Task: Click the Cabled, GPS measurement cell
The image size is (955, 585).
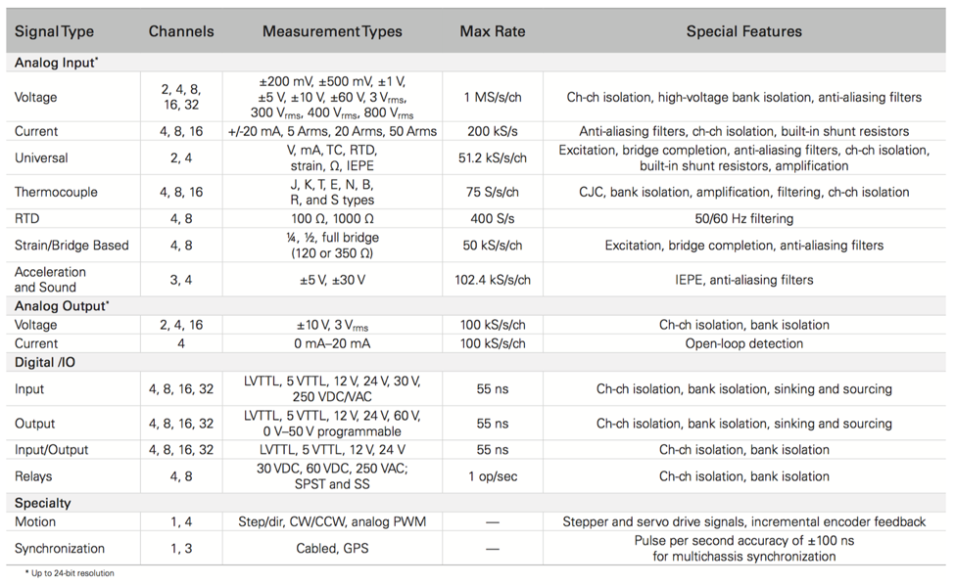Action: coord(332,549)
